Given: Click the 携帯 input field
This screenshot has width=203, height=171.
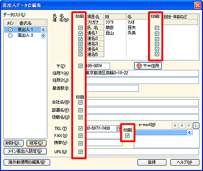Looking at the screenshot, I should [x=104, y=143].
